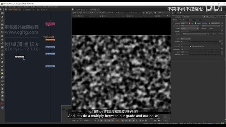Toggle clip at Nyquist limit checkbox
Viewport: 226px width, 127px height.
pyautogui.click(x=190, y=47)
